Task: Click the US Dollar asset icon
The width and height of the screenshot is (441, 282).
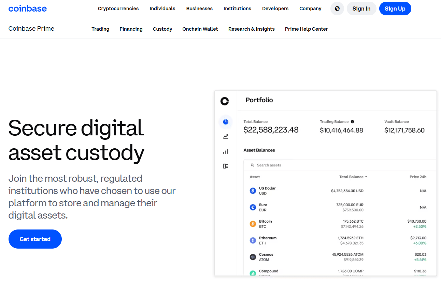Action: pos(253,191)
